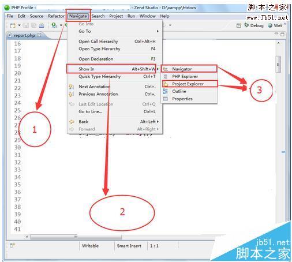Maximize the editor area
Viewport: 292px width, 262px height.
pos(282,35)
